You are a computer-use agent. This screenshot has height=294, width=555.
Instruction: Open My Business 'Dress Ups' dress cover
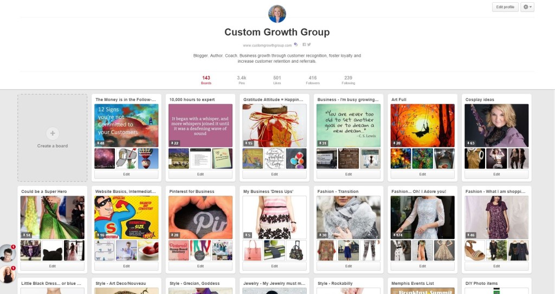pyautogui.click(x=274, y=217)
